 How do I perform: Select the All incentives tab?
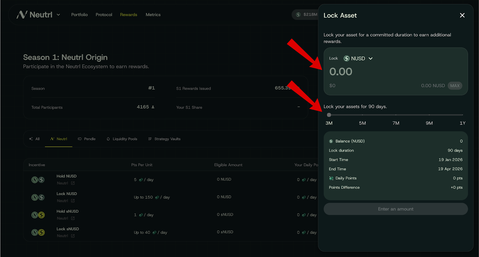point(34,139)
